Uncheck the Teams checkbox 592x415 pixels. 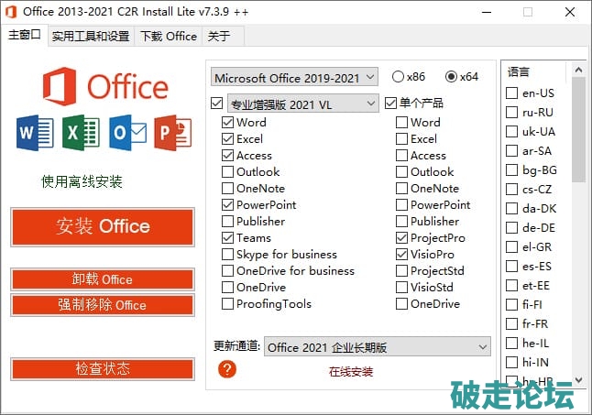(227, 238)
